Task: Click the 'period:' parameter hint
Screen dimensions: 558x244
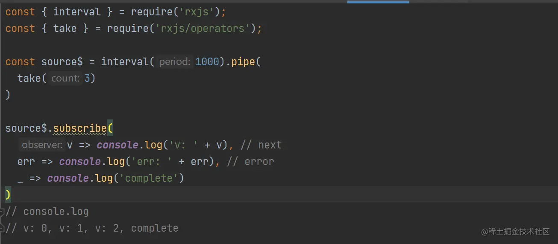Action: [x=175, y=62]
